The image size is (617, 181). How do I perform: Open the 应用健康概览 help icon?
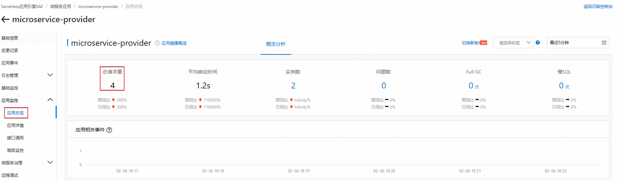tap(157, 43)
